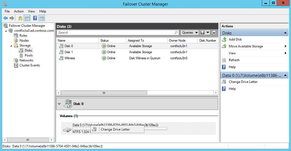Click Add Disk in Actions pane
291x151 pixels.
[235, 40]
